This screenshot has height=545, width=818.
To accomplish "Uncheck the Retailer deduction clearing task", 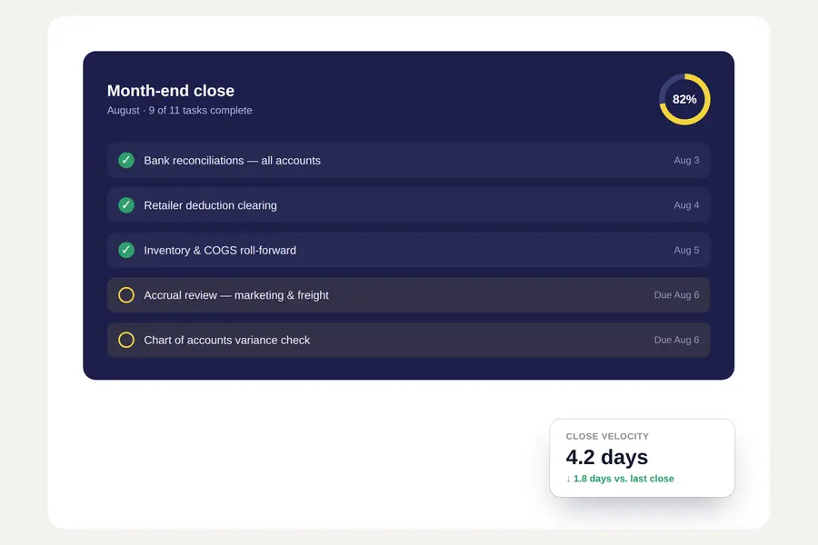I will pos(126,205).
